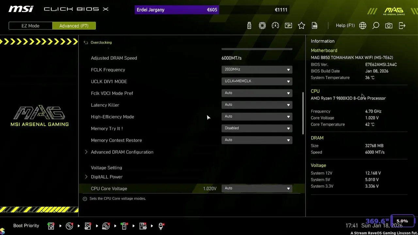
Task: Take a screenshot with the camera icon
Action: click(389, 25)
